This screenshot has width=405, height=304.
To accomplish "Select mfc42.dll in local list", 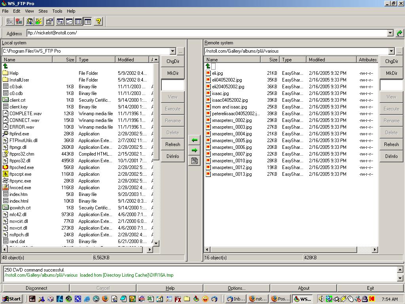I will point(18,215).
